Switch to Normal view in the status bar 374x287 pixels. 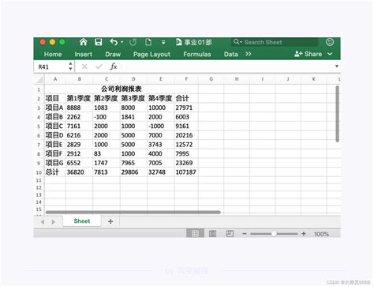point(195,233)
